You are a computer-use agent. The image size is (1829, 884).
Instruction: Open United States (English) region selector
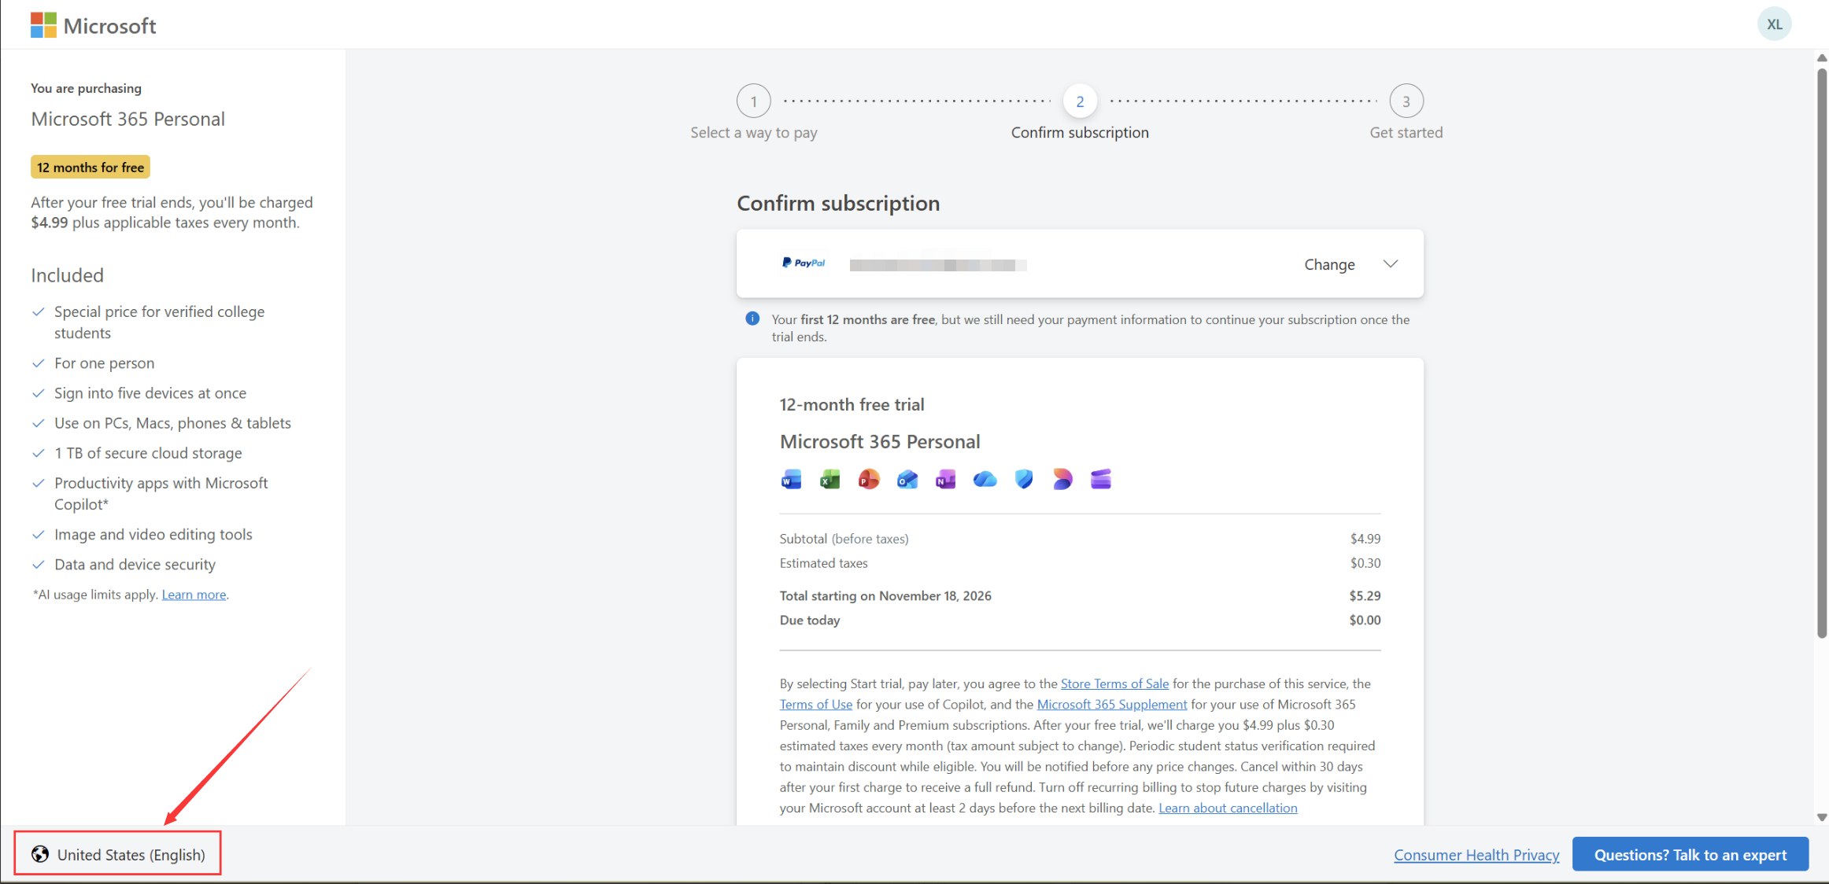(x=118, y=854)
